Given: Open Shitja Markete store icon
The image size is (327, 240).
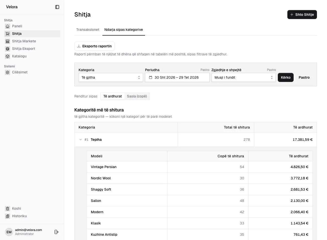Looking at the screenshot, I should point(8,41).
